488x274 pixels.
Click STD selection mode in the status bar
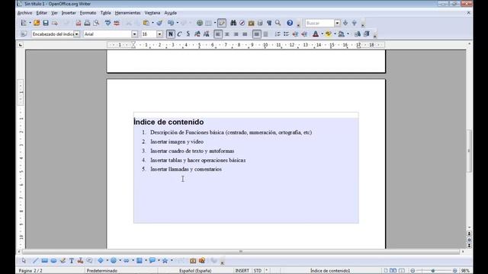click(x=258, y=271)
